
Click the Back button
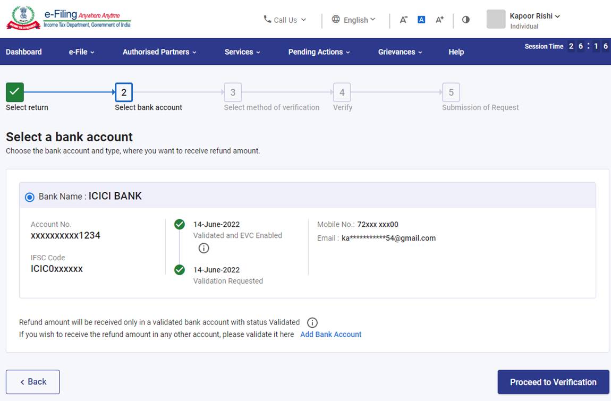(32, 381)
